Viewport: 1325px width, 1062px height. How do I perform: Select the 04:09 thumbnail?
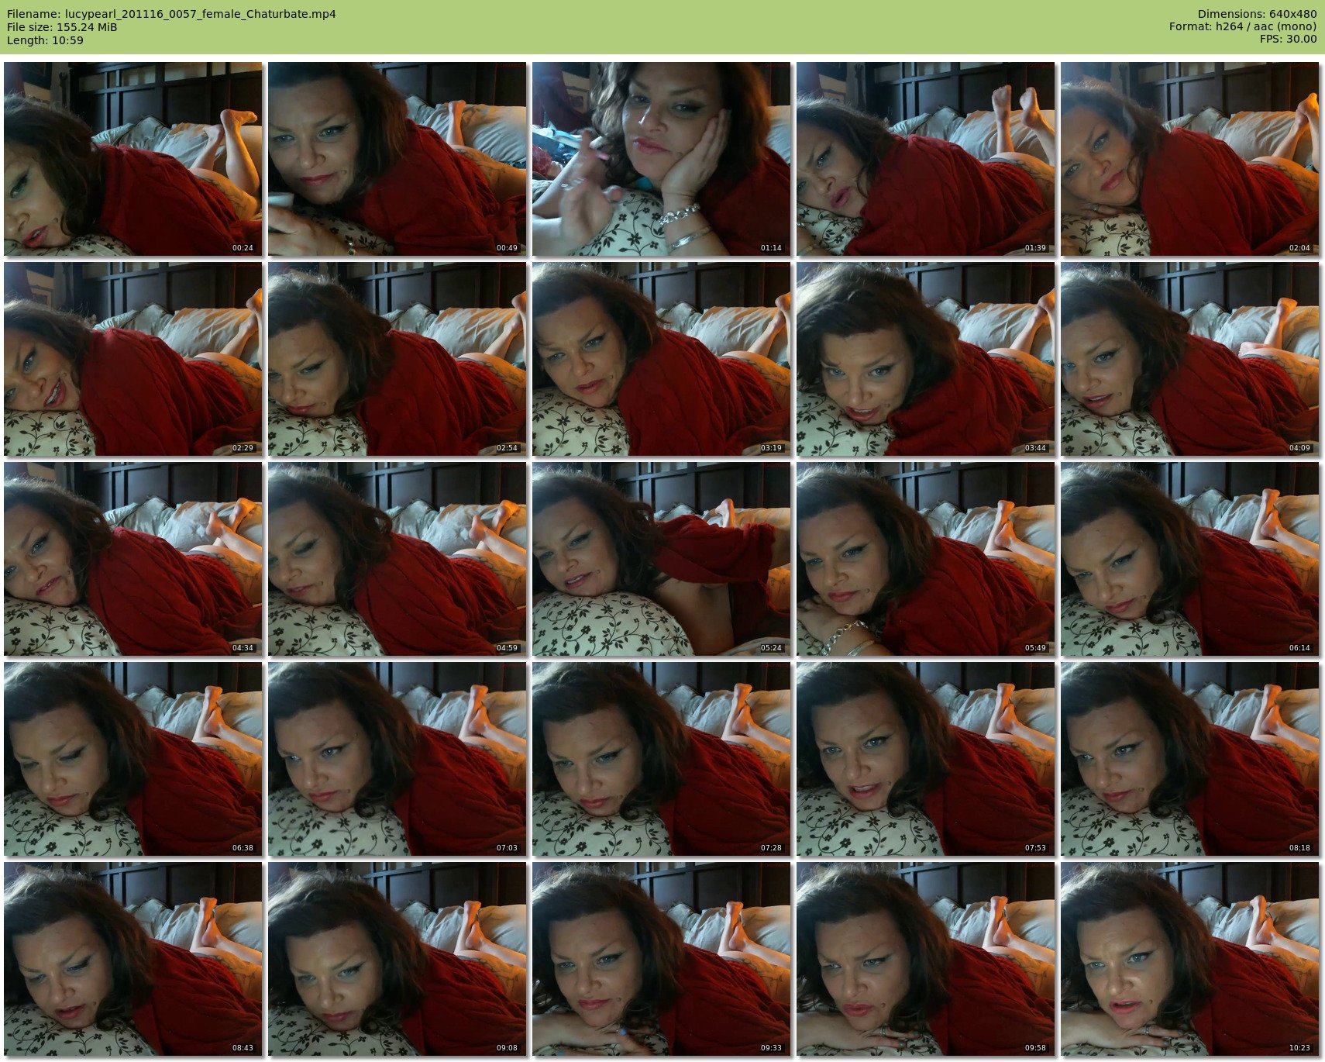pyautogui.click(x=1189, y=359)
